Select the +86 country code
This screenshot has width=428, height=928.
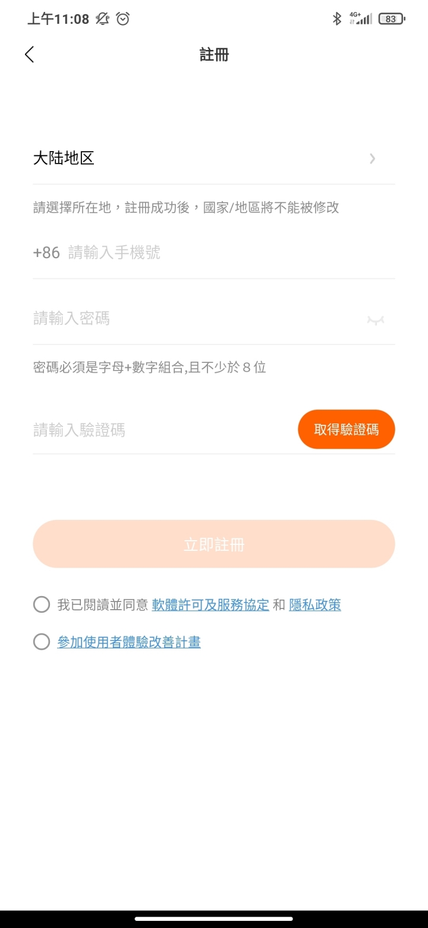[46, 253]
